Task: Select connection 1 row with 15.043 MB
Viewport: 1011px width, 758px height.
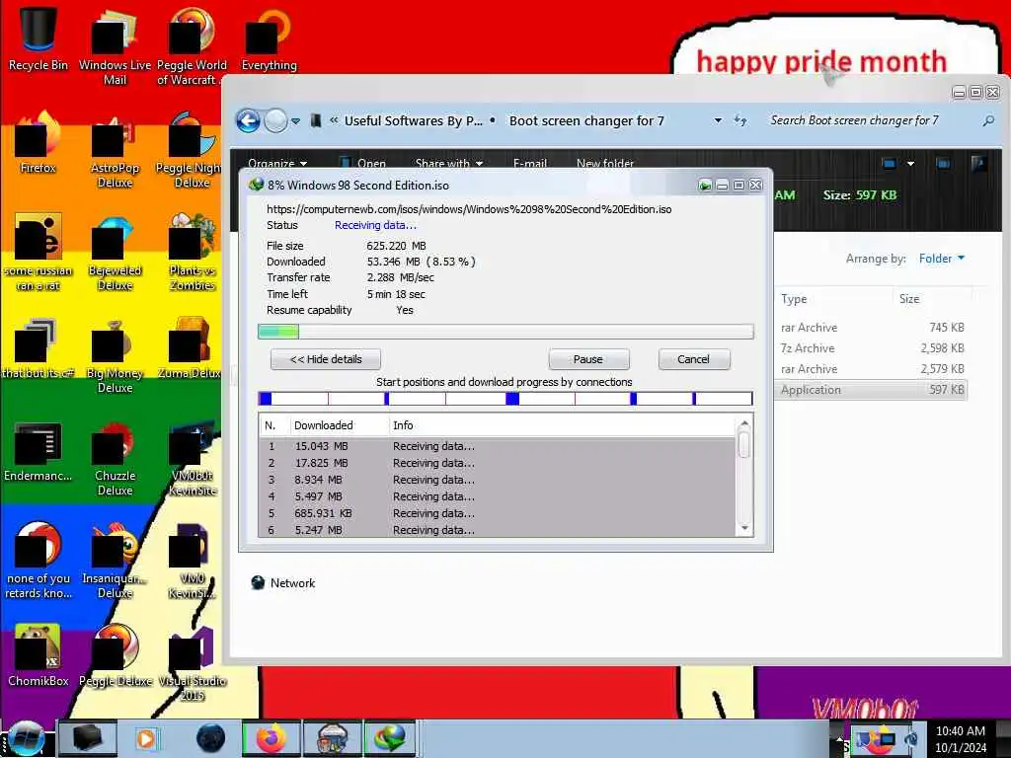Action: (x=498, y=446)
